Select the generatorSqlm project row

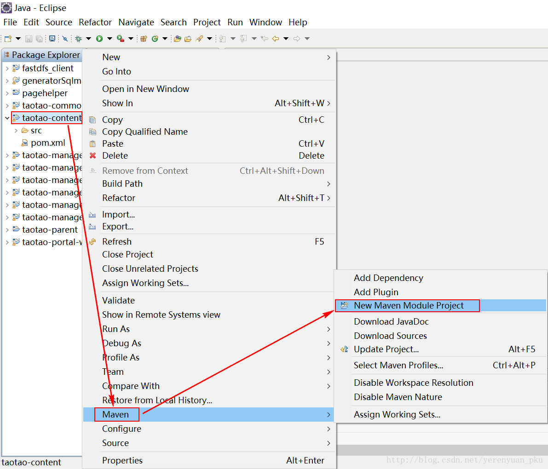click(x=46, y=80)
